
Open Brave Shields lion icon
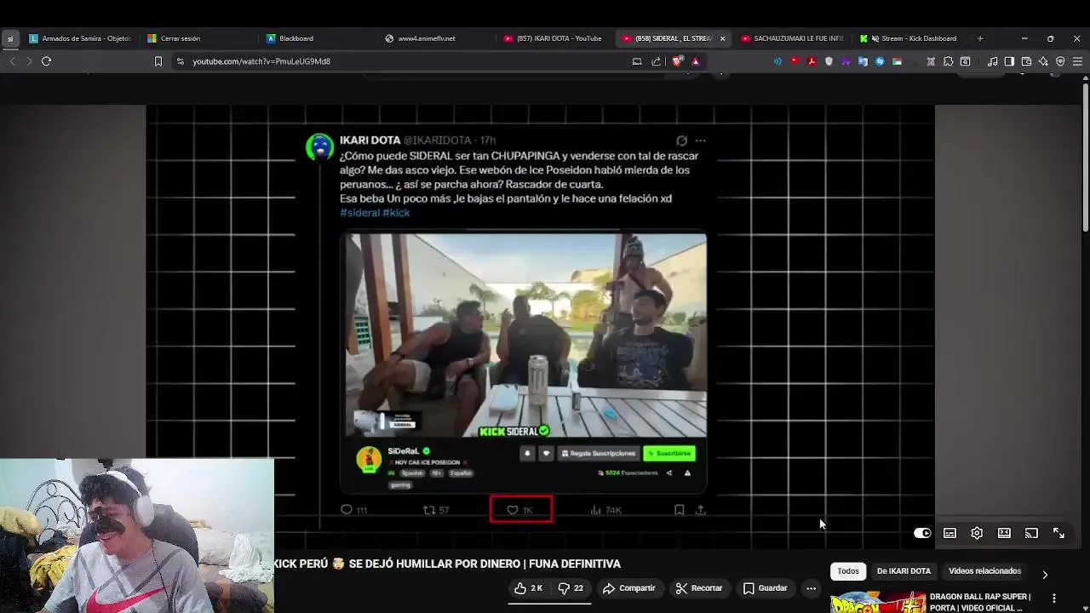point(678,61)
